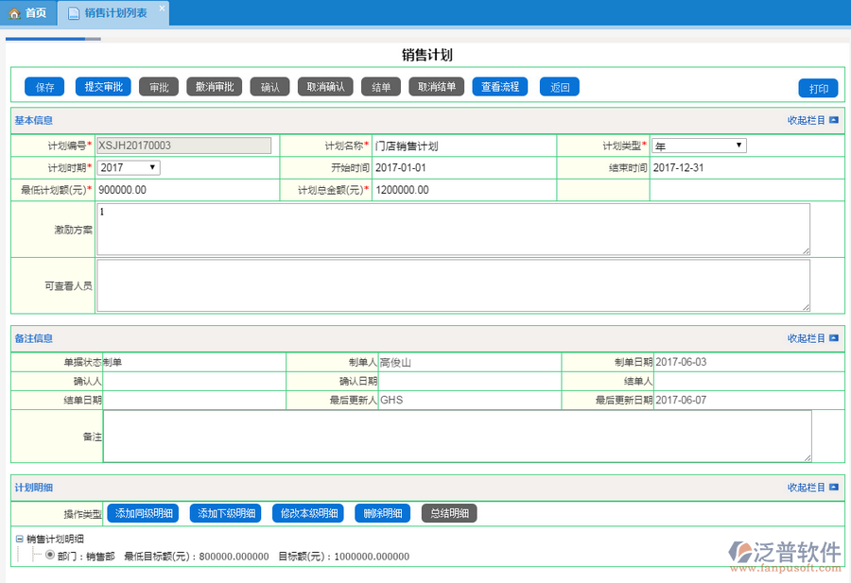Click the home icon in the 首页 tab
851x583 pixels.
click(x=14, y=13)
